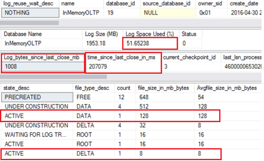The width and height of the screenshot is (264, 161).
Task: Select the Status column header
Action: click(x=189, y=34)
